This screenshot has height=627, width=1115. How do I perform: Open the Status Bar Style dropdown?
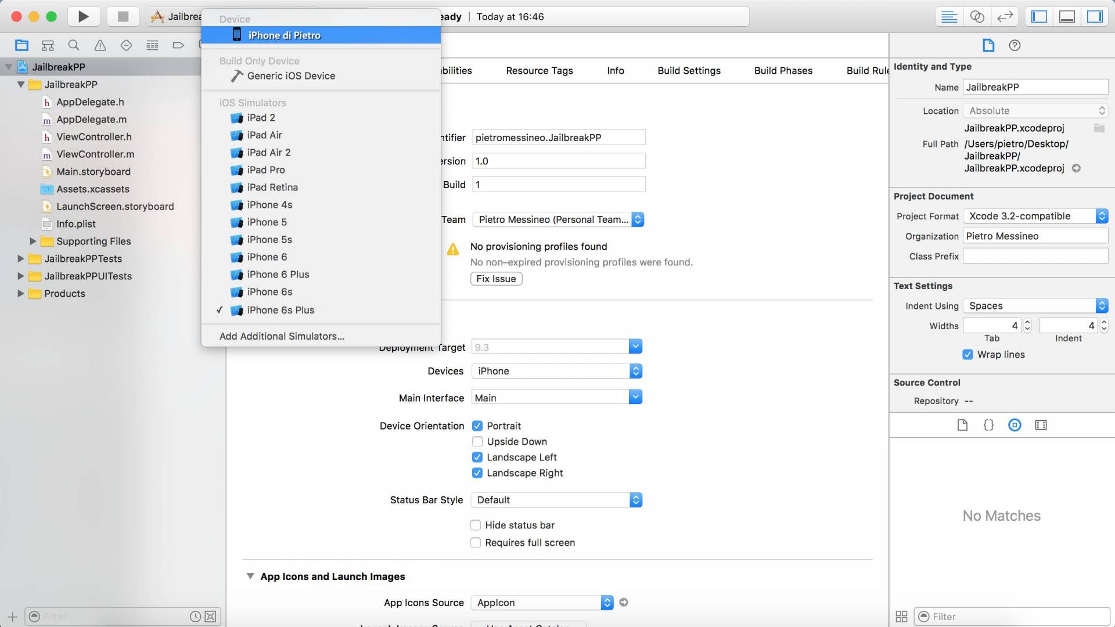[557, 500]
